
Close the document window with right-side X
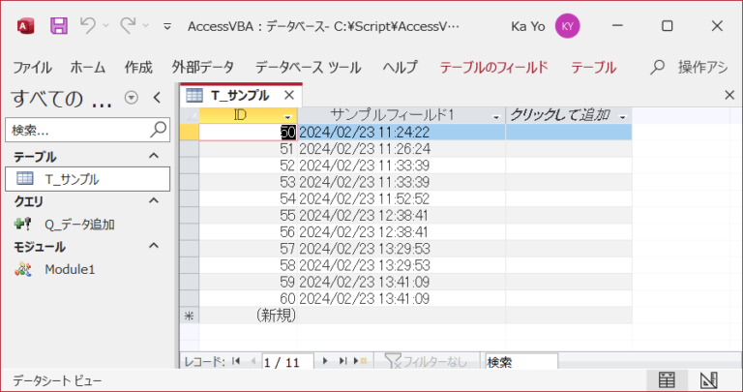point(729,96)
